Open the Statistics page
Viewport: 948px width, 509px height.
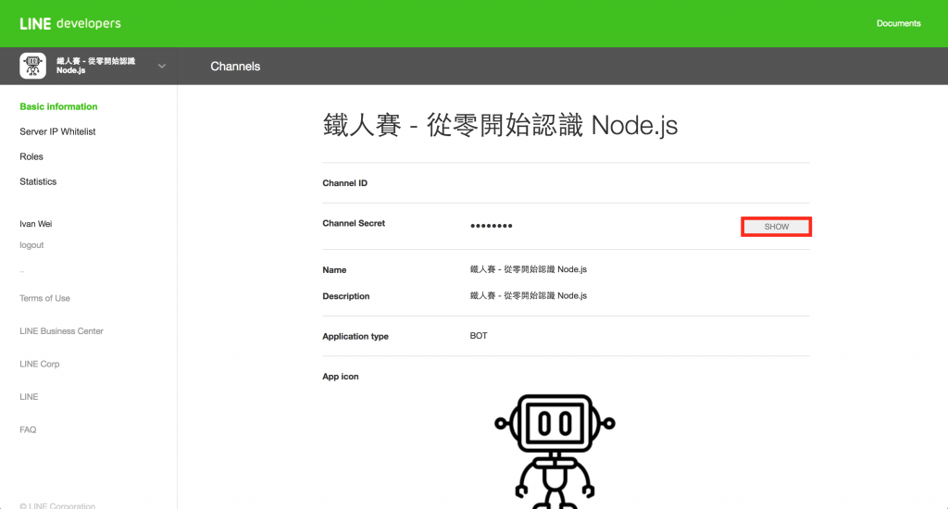coord(38,181)
